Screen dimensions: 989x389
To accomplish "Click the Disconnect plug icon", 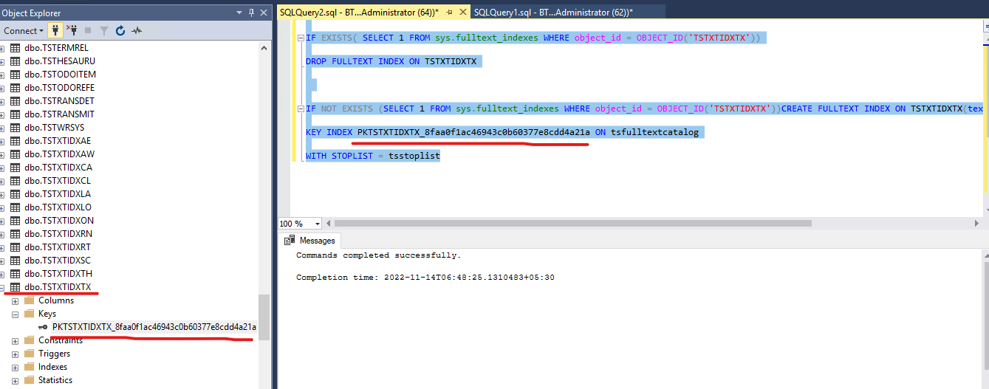I will click(x=72, y=30).
